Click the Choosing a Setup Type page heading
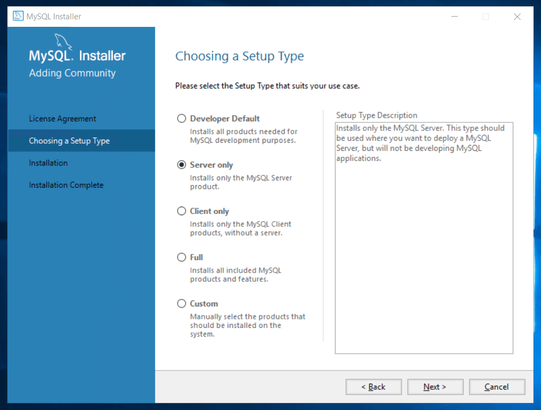Viewport: 541px width, 410px height. 239,56
